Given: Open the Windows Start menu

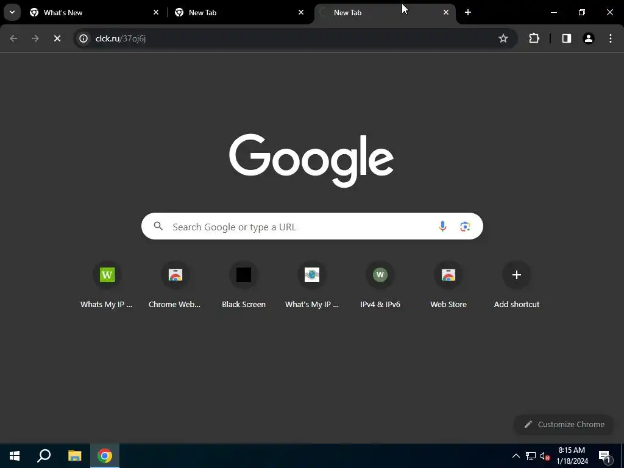Looking at the screenshot, I should pos(15,456).
